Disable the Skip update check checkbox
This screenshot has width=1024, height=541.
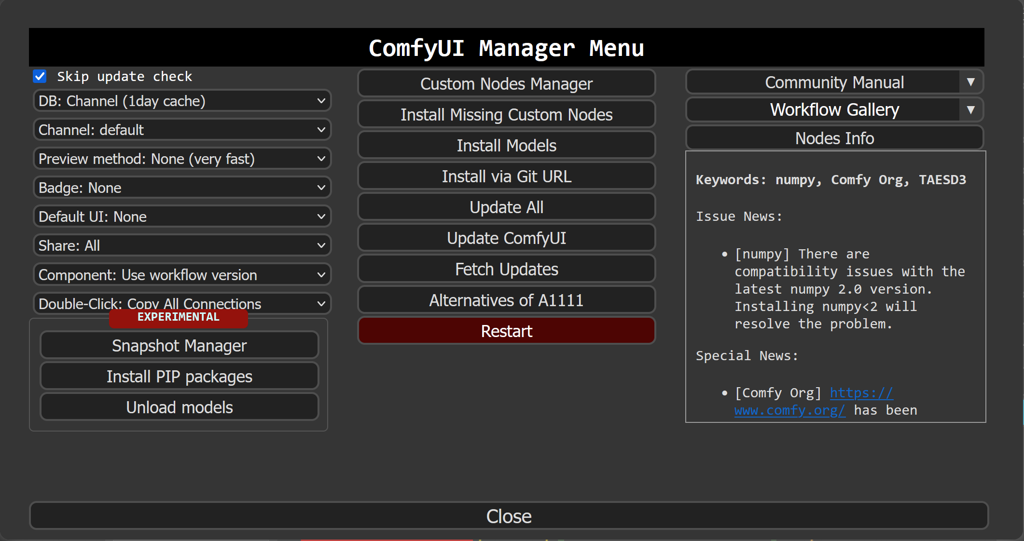click(x=40, y=76)
